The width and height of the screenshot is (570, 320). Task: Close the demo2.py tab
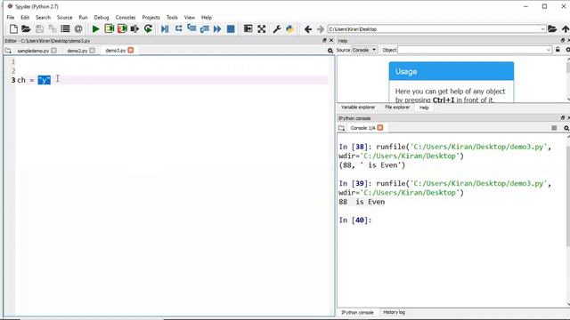coord(93,51)
